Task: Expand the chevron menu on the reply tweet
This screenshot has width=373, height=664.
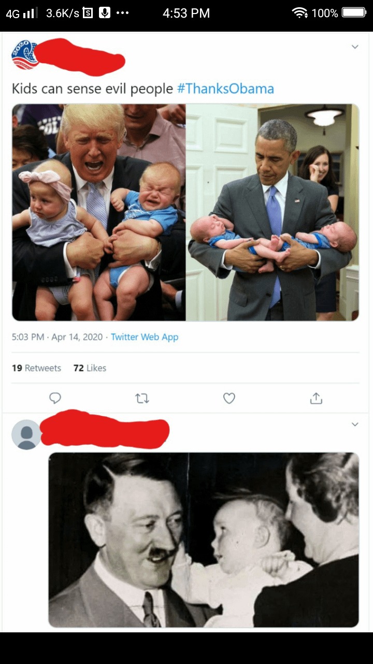Action: [355, 424]
